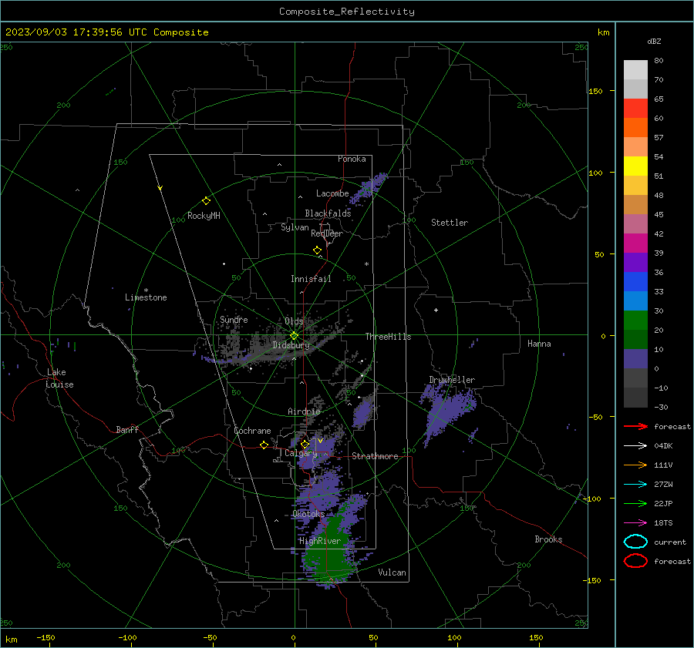Select the -100 label on the right axis
694x648 pixels.
click(x=591, y=499)
